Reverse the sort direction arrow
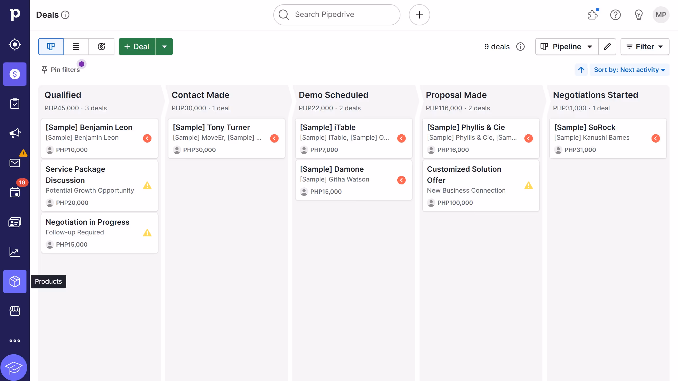The height and width of the screenshot is (381, 678). [x=581, y=70]
